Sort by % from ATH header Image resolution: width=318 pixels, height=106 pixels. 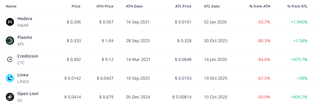(260, 6)
